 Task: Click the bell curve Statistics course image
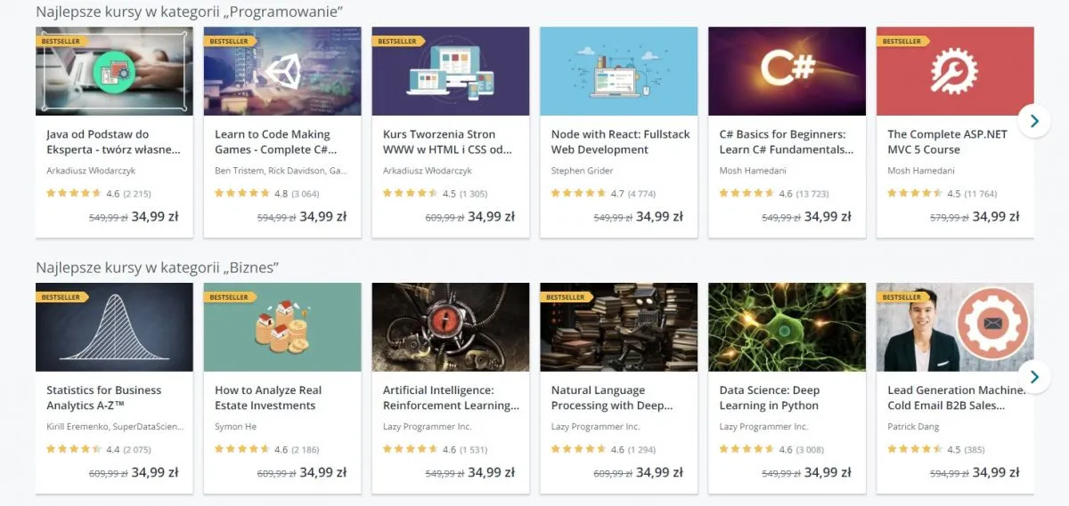[x=114, y=327]
